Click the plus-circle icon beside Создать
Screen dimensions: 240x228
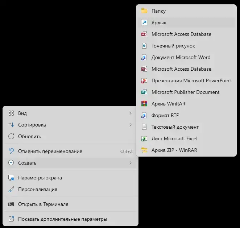[11, 163]
